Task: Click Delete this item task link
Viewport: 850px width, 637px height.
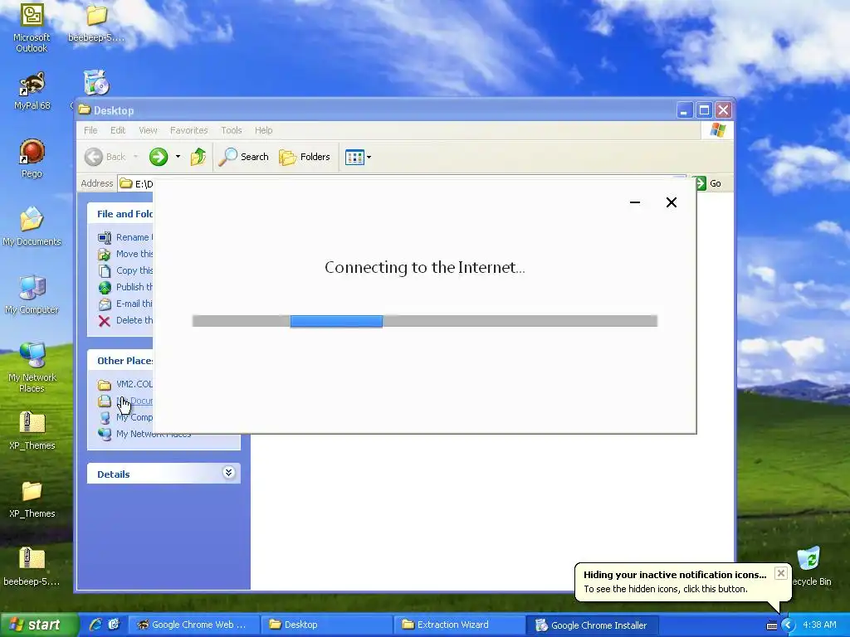Action: point(126,321)
